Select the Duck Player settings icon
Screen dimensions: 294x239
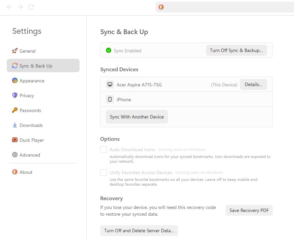pos(15,140)
